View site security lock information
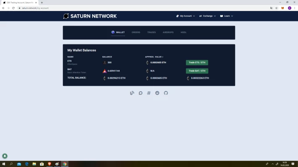The height and width of the screenshot is (167, 298). [19, 8]
